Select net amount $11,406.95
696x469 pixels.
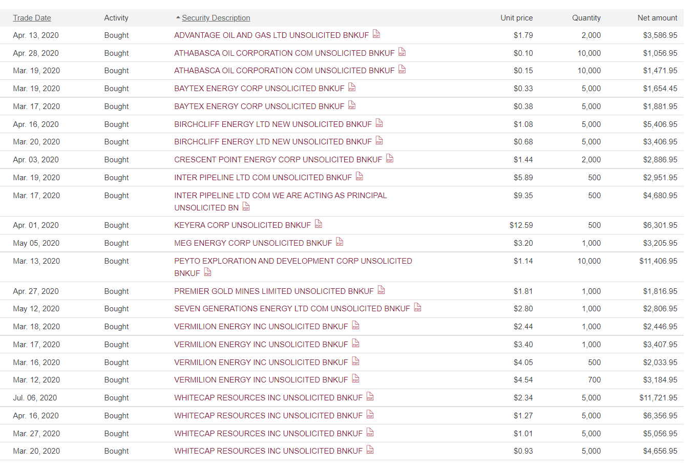(658, 261)
